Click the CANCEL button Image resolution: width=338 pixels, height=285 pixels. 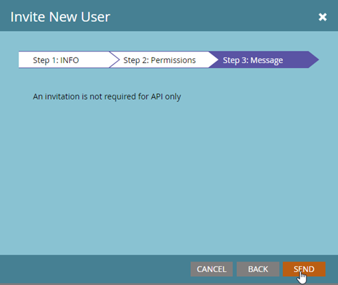click(212, 269)
